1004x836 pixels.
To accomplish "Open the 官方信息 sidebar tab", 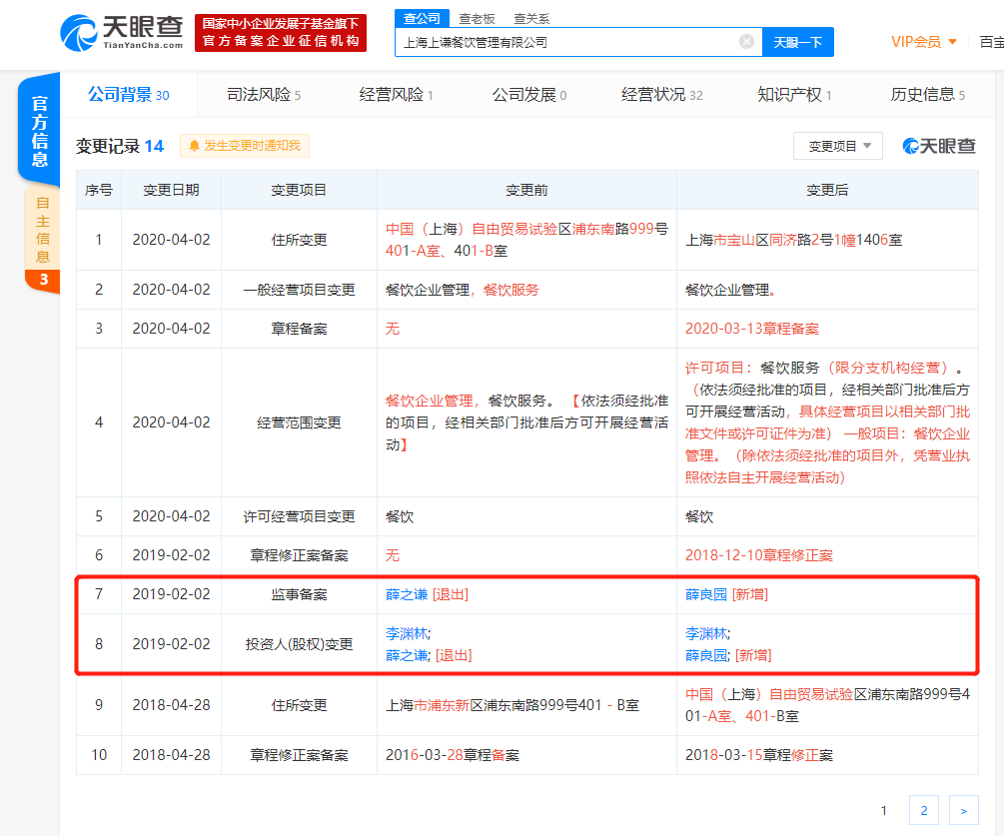I will 39,128.
